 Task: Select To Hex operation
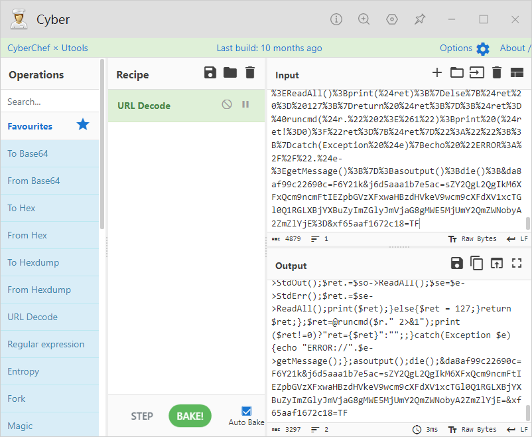50,208
